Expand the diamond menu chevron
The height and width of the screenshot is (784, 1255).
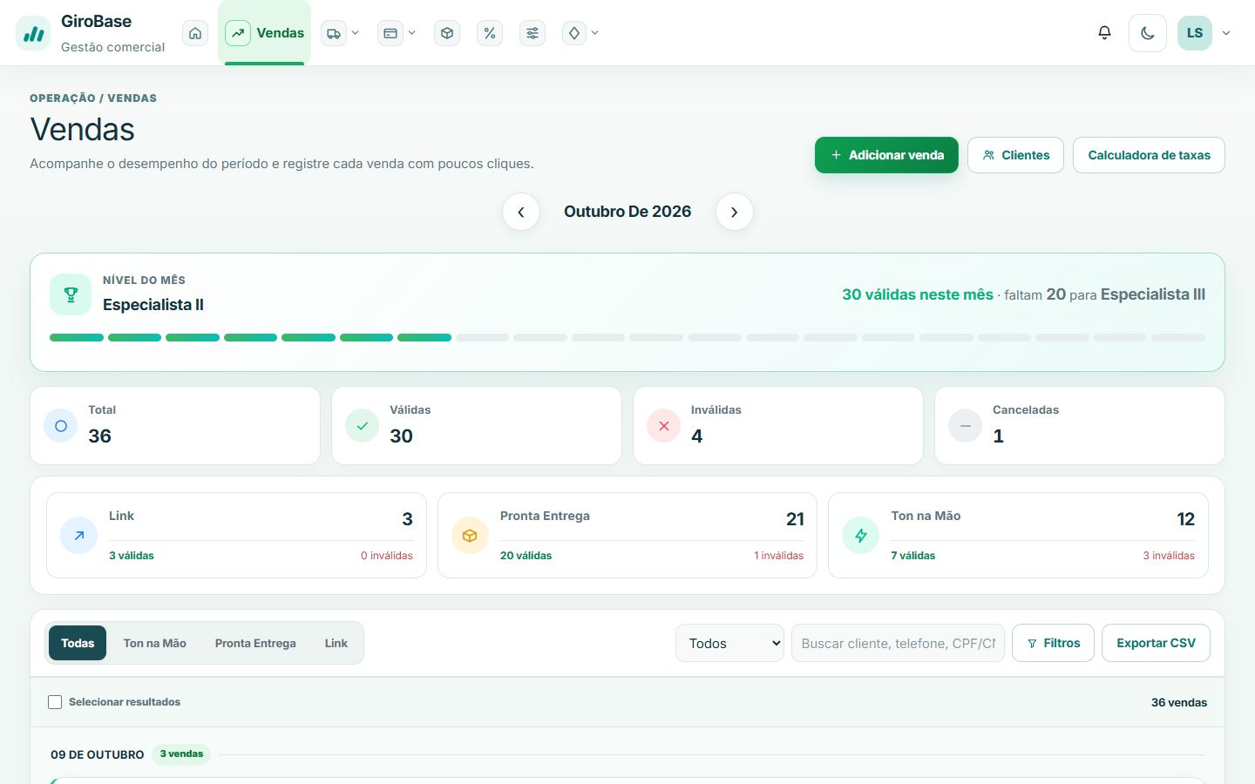coord(594,33)
